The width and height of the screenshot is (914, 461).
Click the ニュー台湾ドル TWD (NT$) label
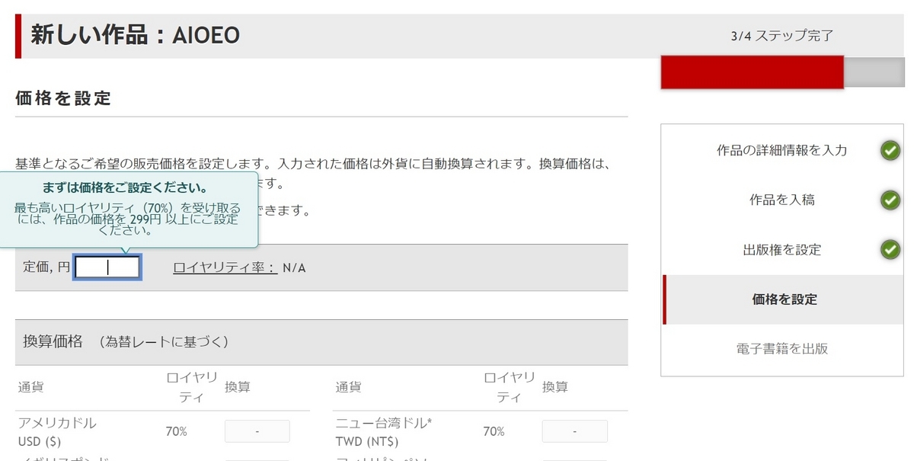point(384,431)
